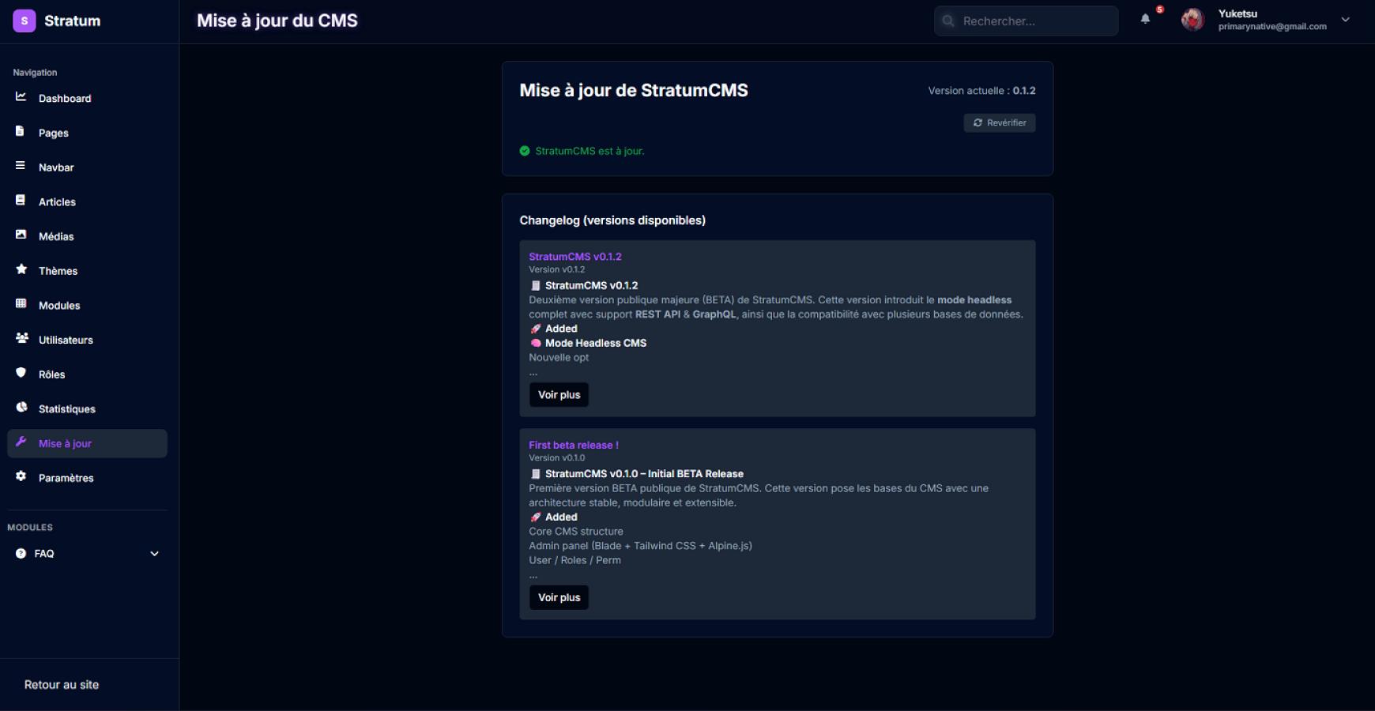
Task: Expand v0.1.2 changelog with Voir plus
Action: 559,395
